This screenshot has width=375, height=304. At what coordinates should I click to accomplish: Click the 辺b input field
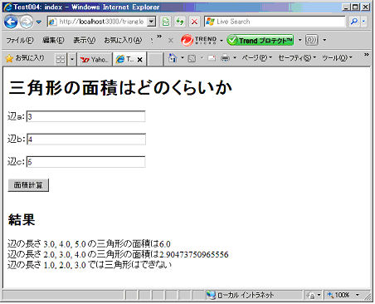coord(86,140)
